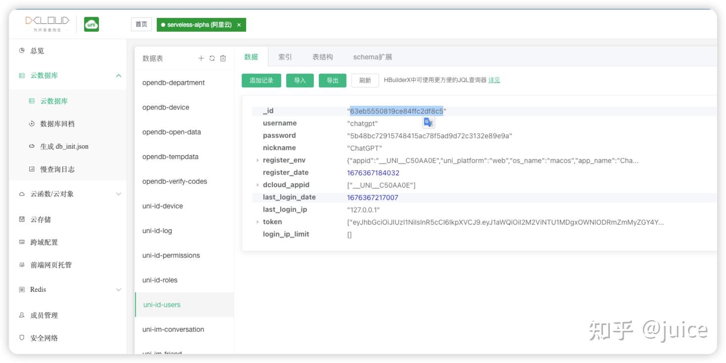
Task: Click the last_login_ip value "127.0.0.1"
Action: tap(363, 210)
